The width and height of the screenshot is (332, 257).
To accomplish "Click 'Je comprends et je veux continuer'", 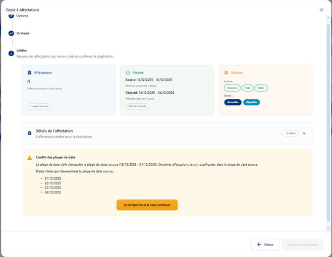I will pos(147,205).
